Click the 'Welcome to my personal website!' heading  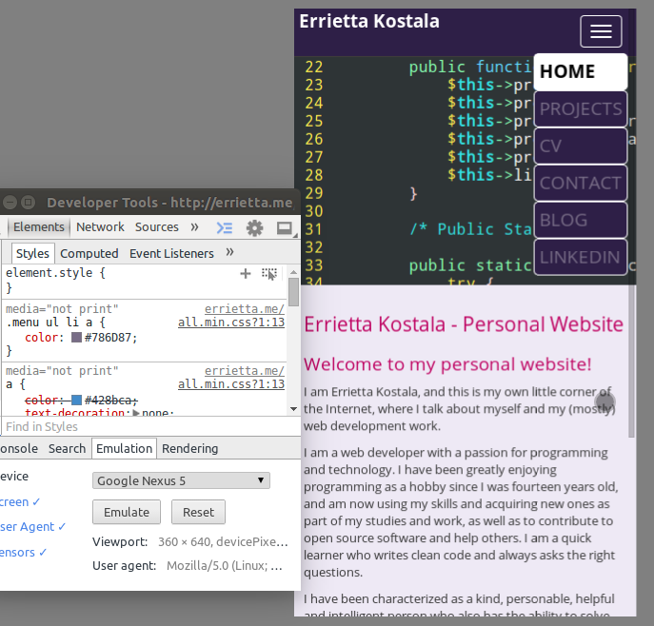[x=447, y=364]
